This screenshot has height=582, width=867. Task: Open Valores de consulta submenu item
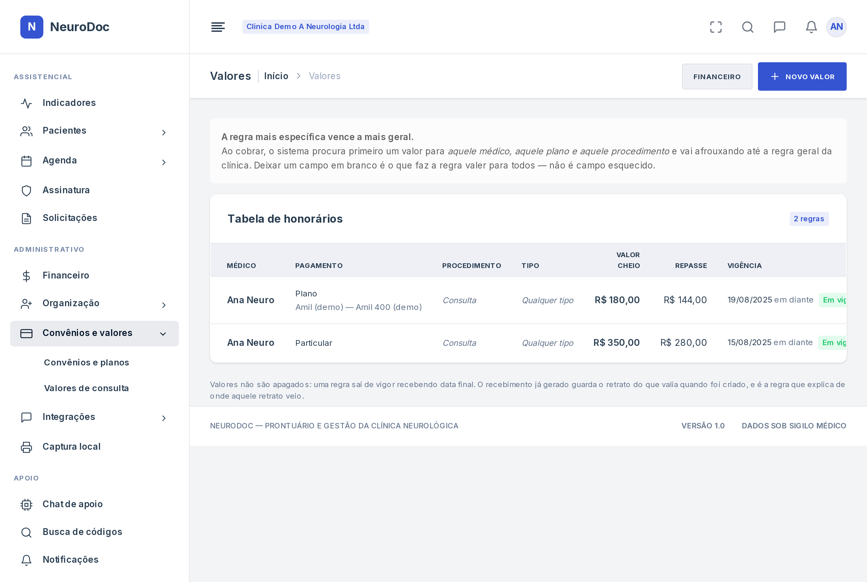[x=87, y=388]
